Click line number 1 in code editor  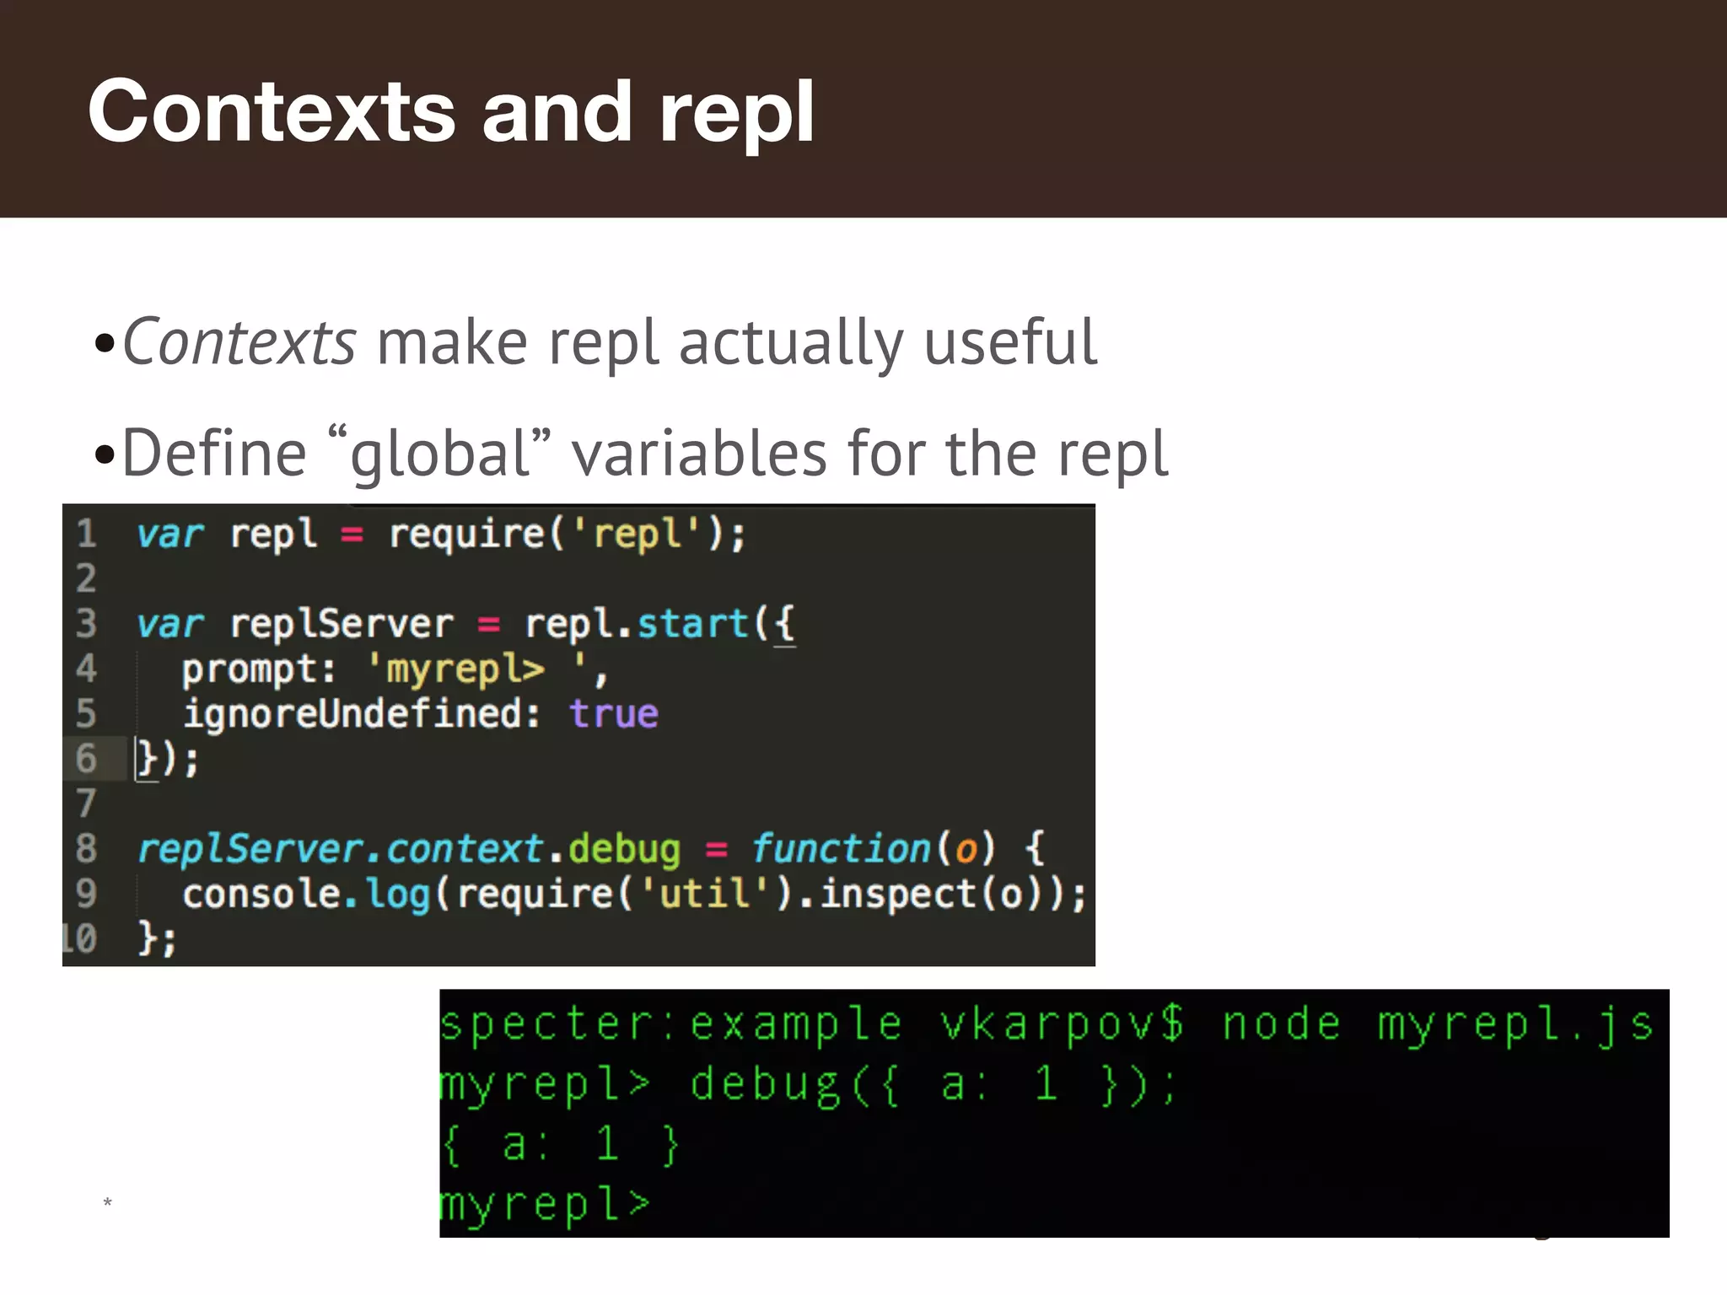(86, 534)
